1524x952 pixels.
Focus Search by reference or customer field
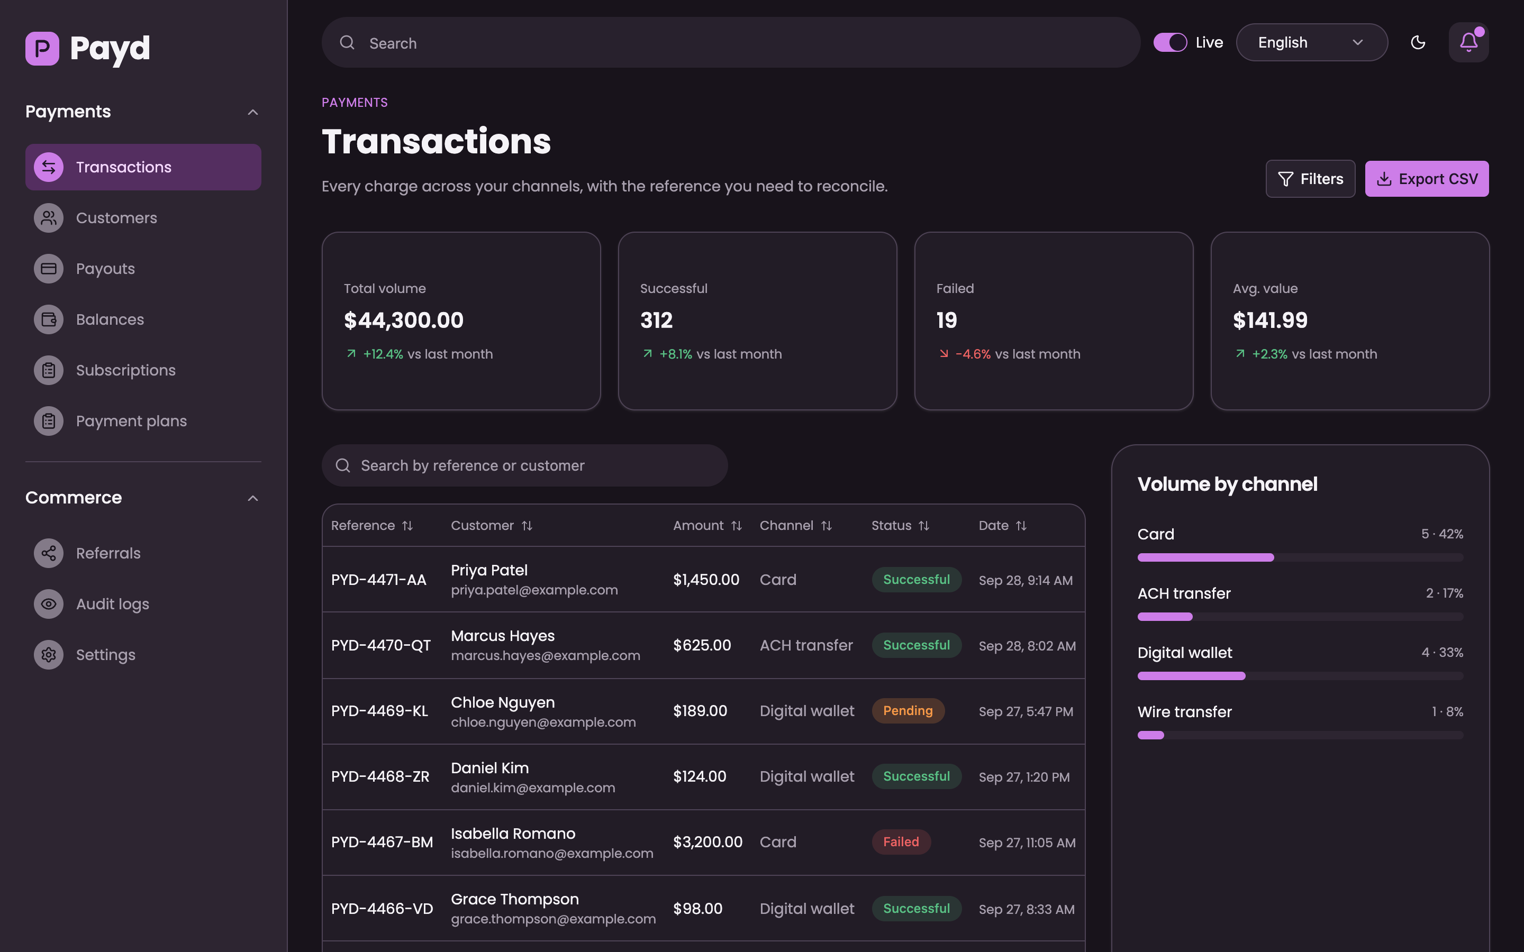click(x=524, y=465)
